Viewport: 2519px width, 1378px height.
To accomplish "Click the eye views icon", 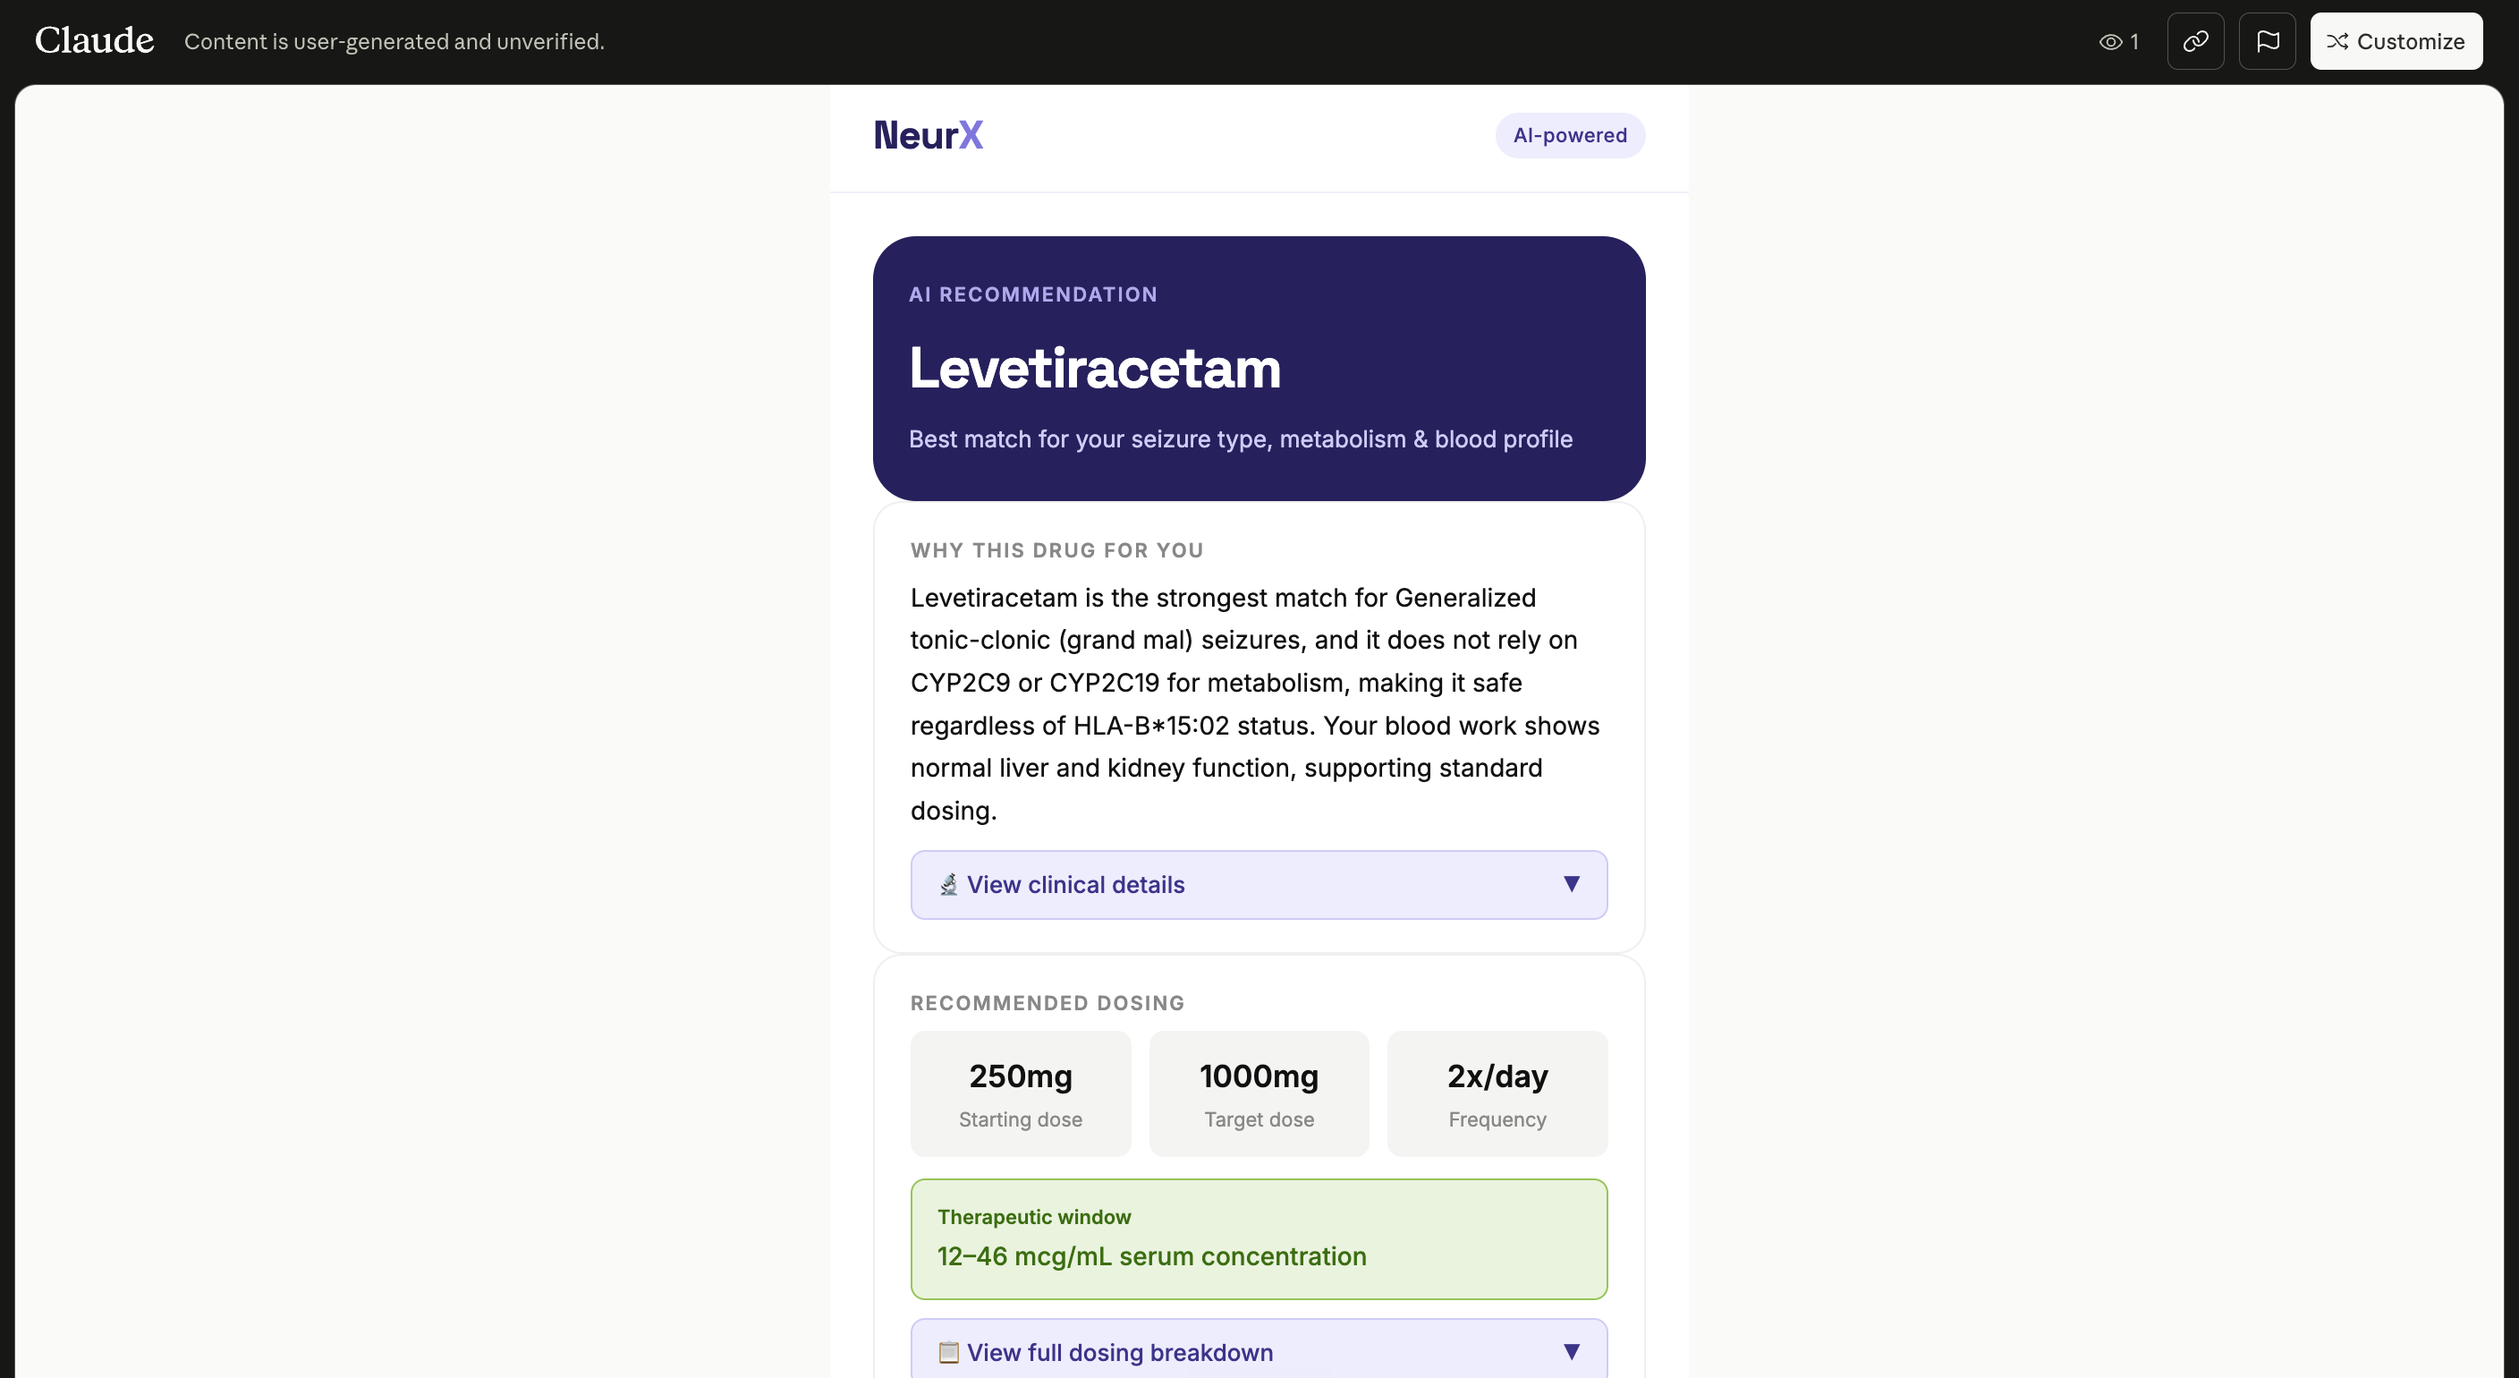I will (x=2110, y=42).
